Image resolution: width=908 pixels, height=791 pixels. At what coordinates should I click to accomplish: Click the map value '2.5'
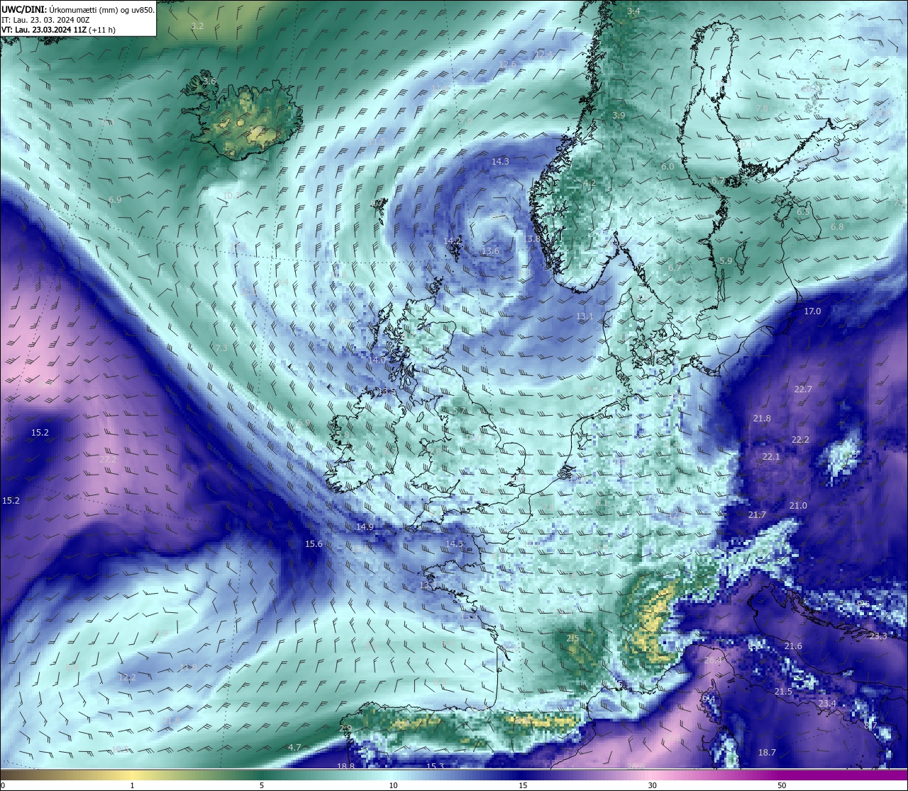click(x=572, y=638)
